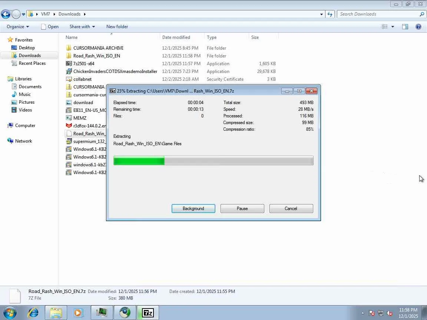Open the taskbar clock showing 11:58 PM
The height and width of the screenshot is (320, 427).
click(x=408, y=313)
